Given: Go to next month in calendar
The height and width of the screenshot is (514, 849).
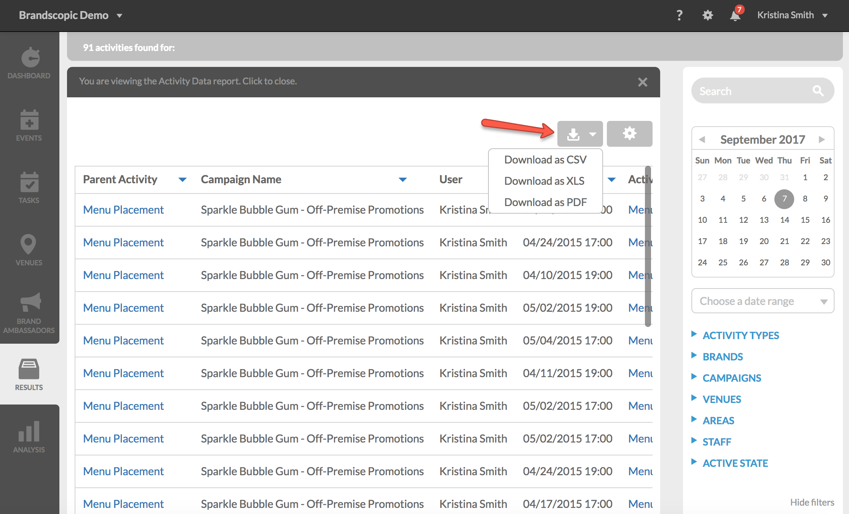Looking at the screenshot, I should pyautogui.click(x=822, y=140).
